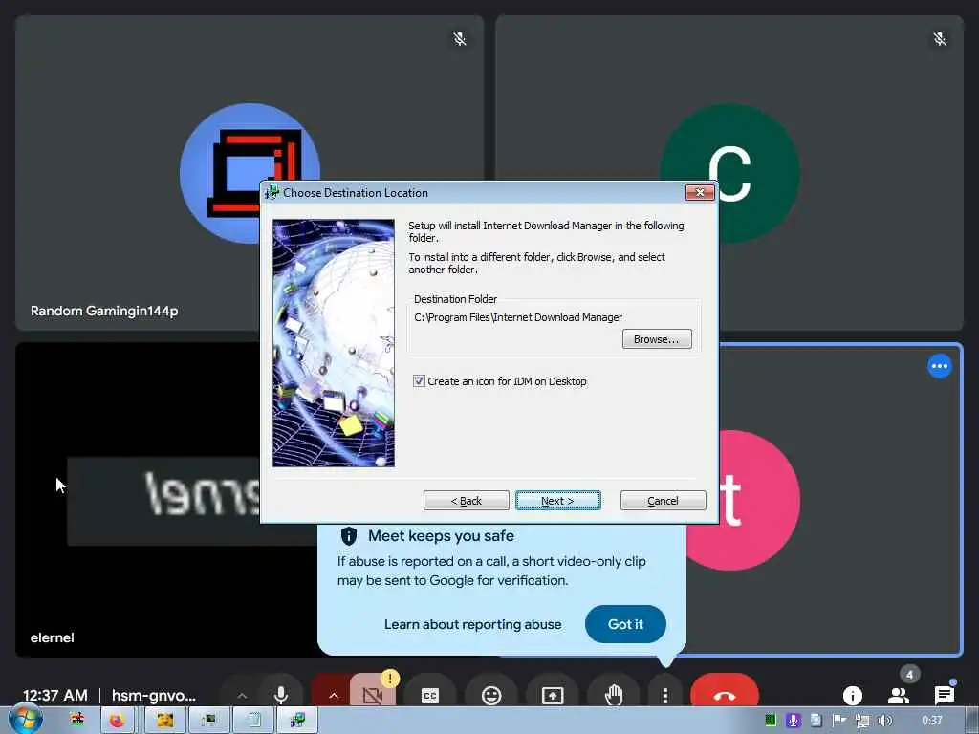Open the IDM installer taskbar button
This screenshot has height=734, width=979.
point(297,721)
